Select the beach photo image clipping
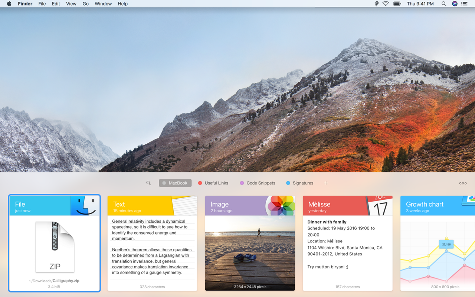 click(250, 243)
